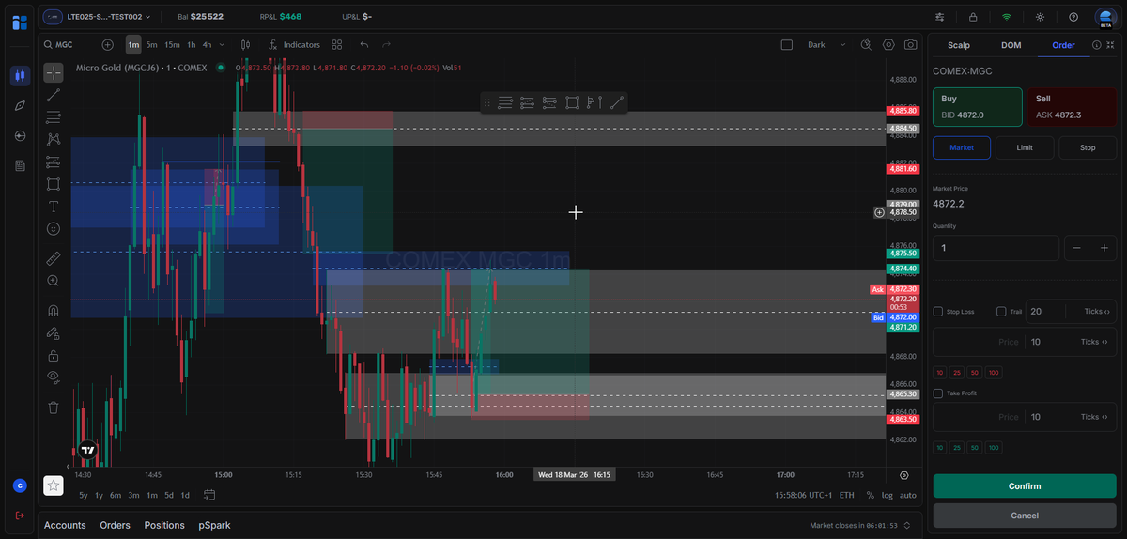Select the 15m timeframe
The image size is (1127, 539).
click(x=172, y=44)
